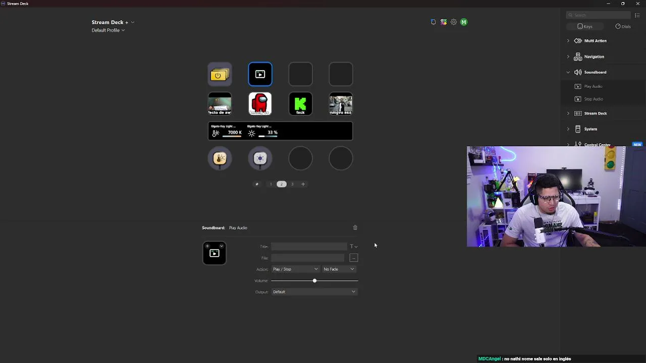The height and width of the screenshot is (363, 646).
Task: Select current page 2 indicator
Action: click(x=282, y=184)
